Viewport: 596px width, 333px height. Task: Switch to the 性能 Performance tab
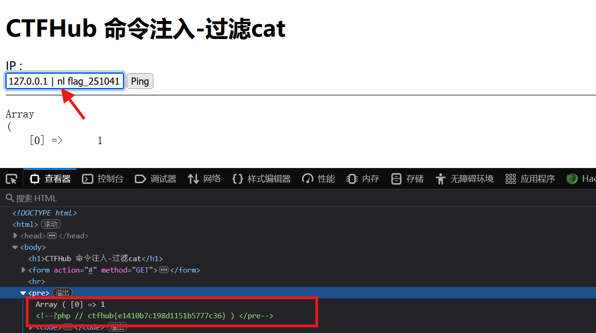(318, 179)
